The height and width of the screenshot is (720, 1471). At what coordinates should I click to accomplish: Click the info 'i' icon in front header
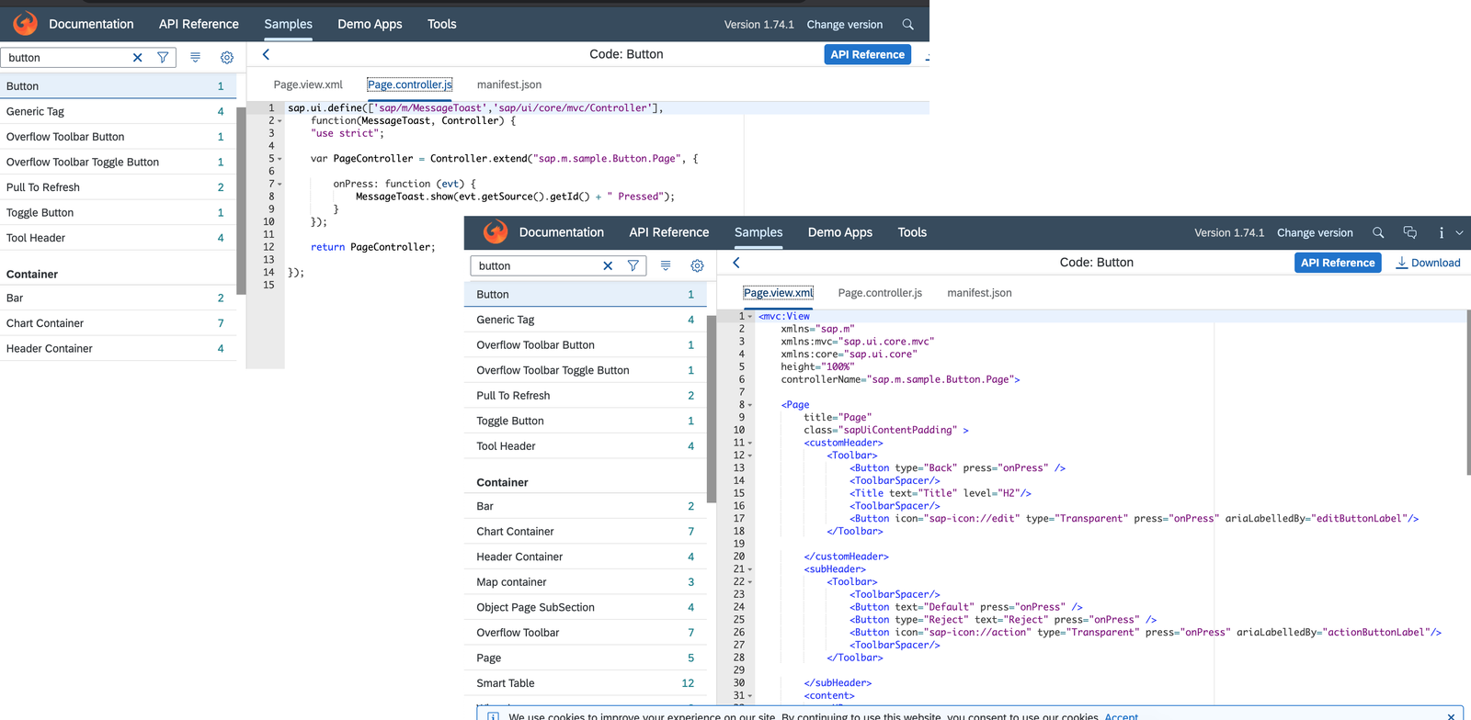click(1441, 232)
